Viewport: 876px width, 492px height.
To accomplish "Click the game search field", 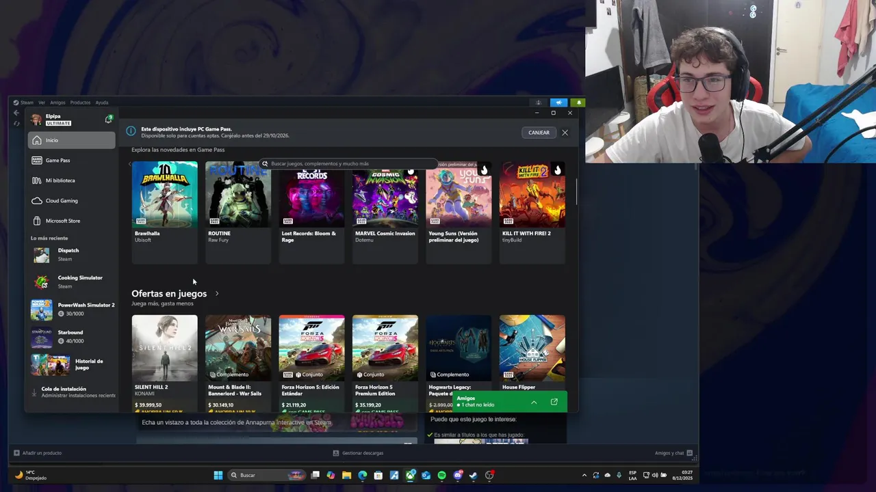I will tap(349, 164).
